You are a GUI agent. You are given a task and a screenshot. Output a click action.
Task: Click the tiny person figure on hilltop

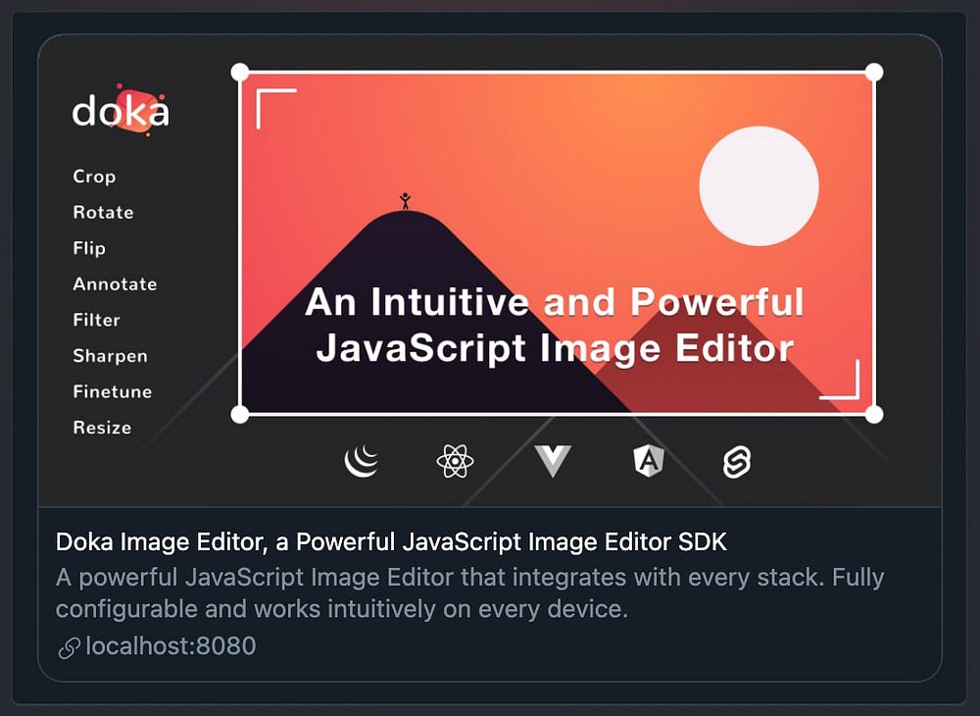405,201
